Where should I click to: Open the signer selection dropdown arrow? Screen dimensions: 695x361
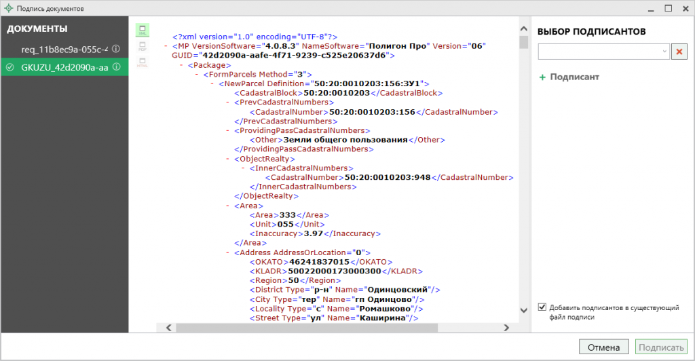pyautogui.click(x=664, y=52)
